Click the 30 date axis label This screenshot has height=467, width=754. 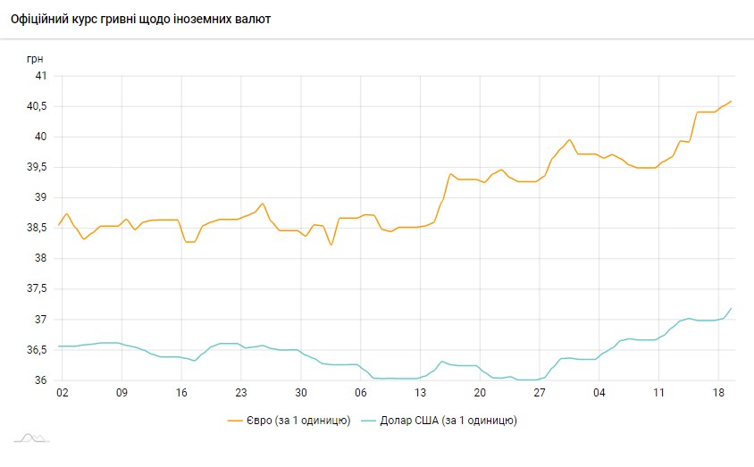click(x=301, y=392)
